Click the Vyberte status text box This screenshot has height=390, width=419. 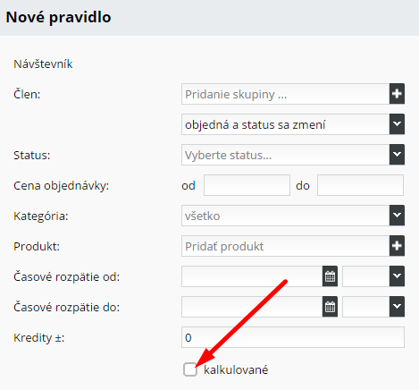[x=285, y=155]
